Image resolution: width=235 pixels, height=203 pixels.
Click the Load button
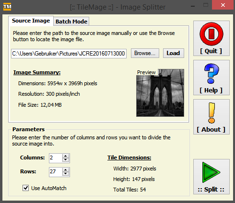pos(174,53)
